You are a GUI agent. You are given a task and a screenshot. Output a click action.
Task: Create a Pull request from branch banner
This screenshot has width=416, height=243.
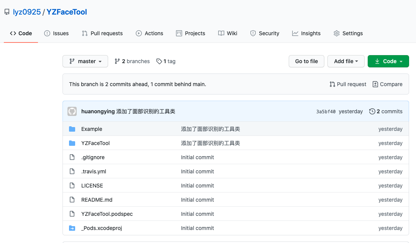coord(348,84)
